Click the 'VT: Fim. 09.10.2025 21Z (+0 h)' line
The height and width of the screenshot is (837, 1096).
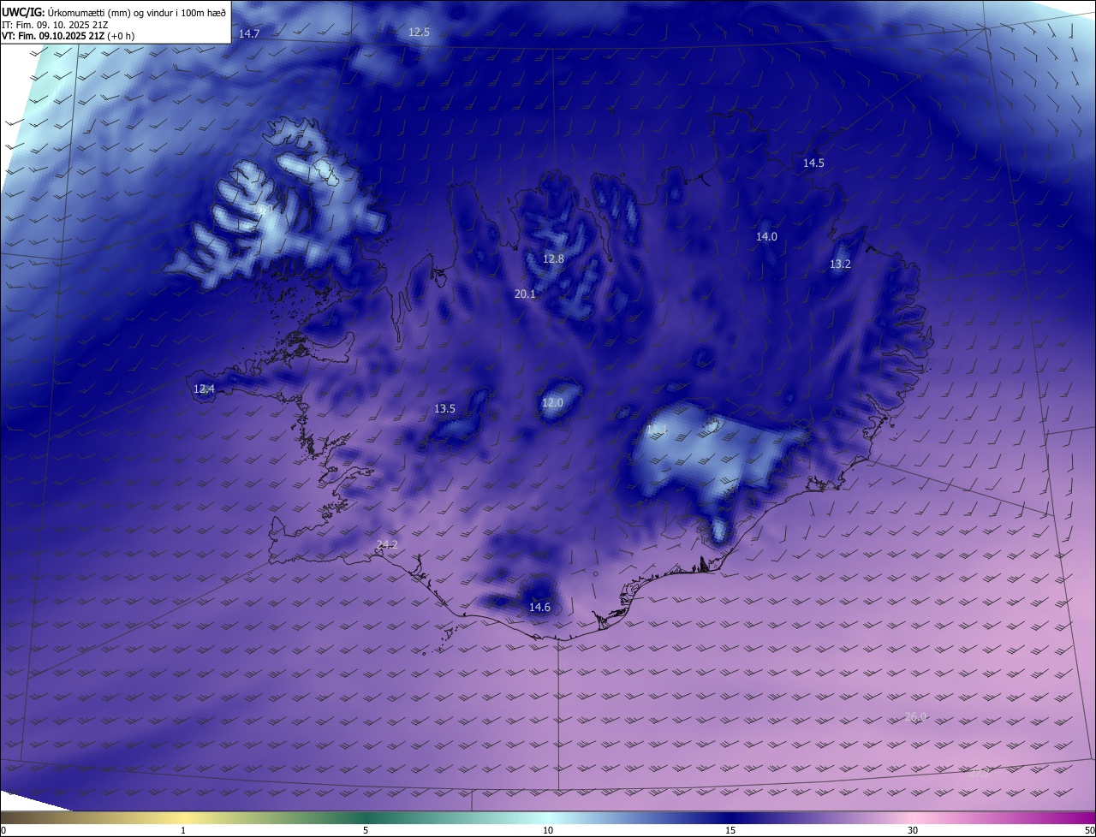(x=68, y=36)
